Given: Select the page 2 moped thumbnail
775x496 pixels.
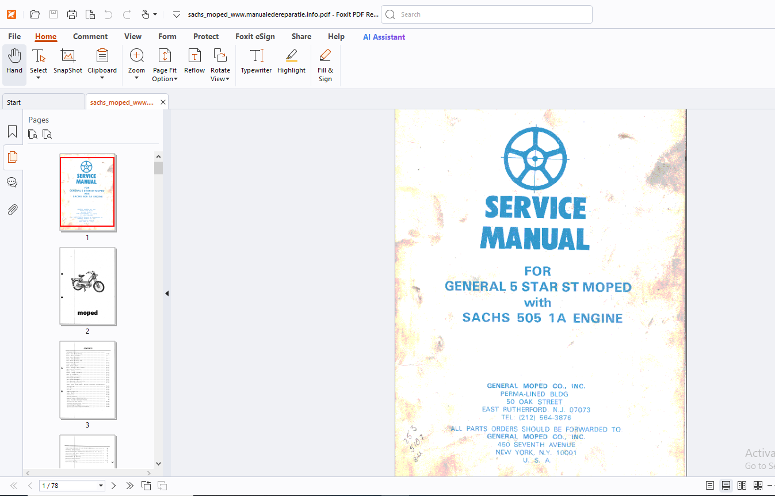Looking at the screenshot, I should pyautogui.click(x=87, y=286).
